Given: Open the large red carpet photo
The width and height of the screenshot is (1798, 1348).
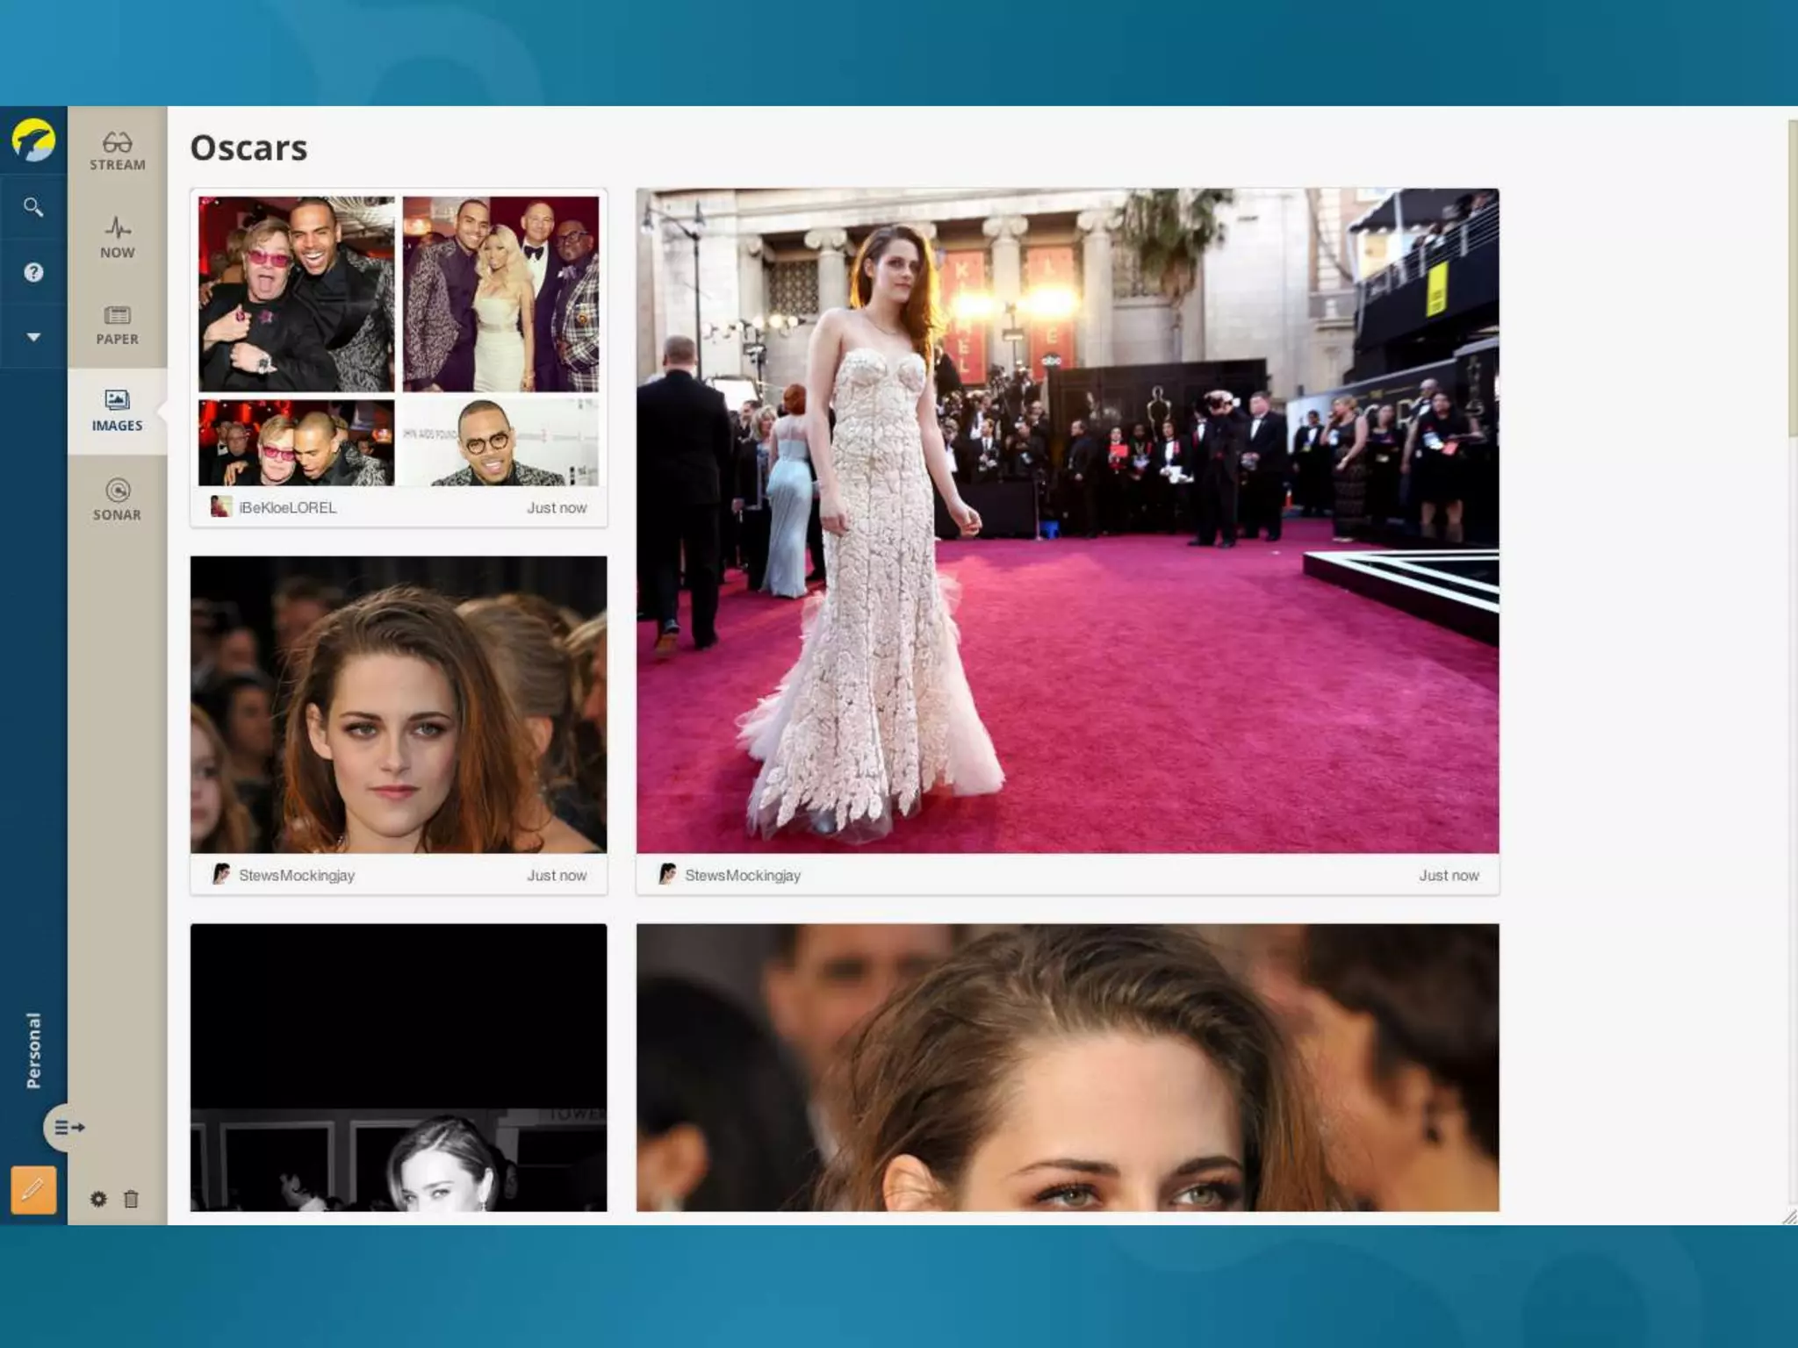Looking at the screenshot, I should click(x=1067, y=520).
